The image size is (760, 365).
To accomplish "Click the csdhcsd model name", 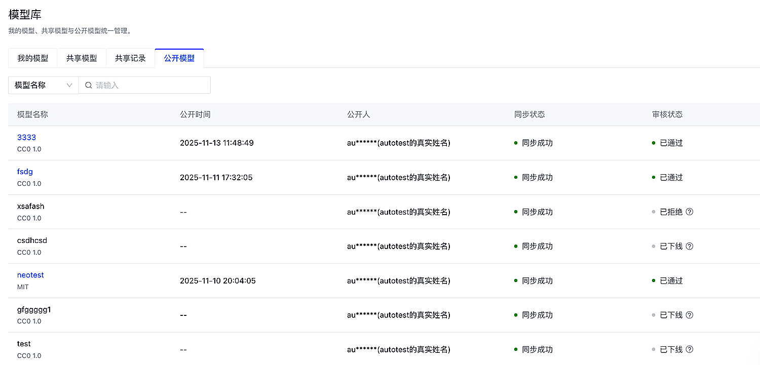I will tap(32, 240).
